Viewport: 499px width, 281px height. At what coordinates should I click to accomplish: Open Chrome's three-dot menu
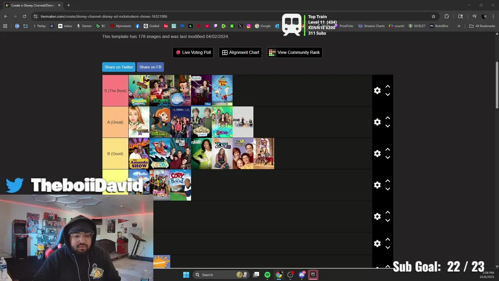[493, 16]
